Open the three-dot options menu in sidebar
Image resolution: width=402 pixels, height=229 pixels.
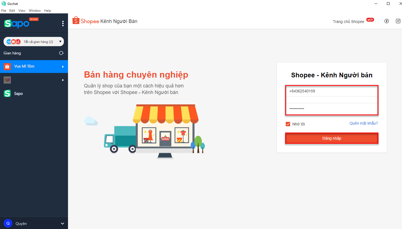click(63, 24)
